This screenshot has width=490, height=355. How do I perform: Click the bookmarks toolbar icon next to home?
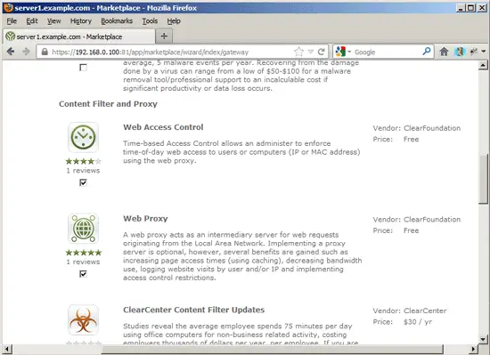(x=460, y=52)
